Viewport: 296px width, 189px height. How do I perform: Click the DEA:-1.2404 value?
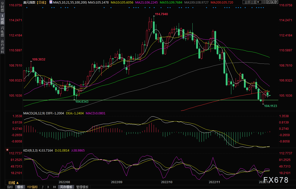[75, 113]
